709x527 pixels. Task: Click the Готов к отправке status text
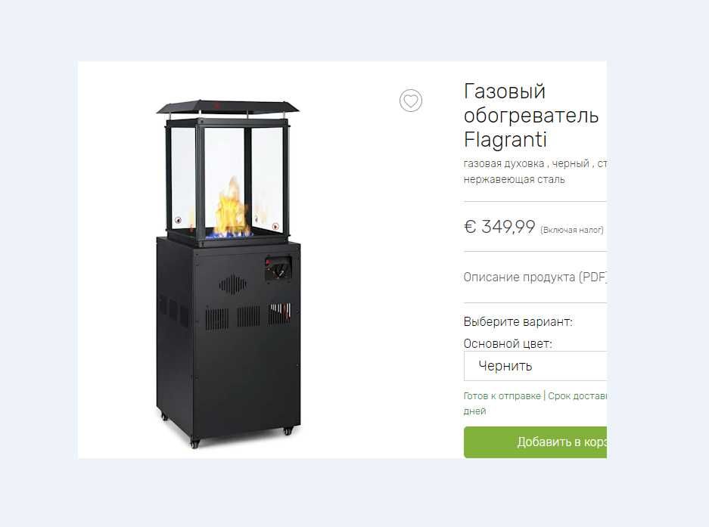[x=502, y=396]
